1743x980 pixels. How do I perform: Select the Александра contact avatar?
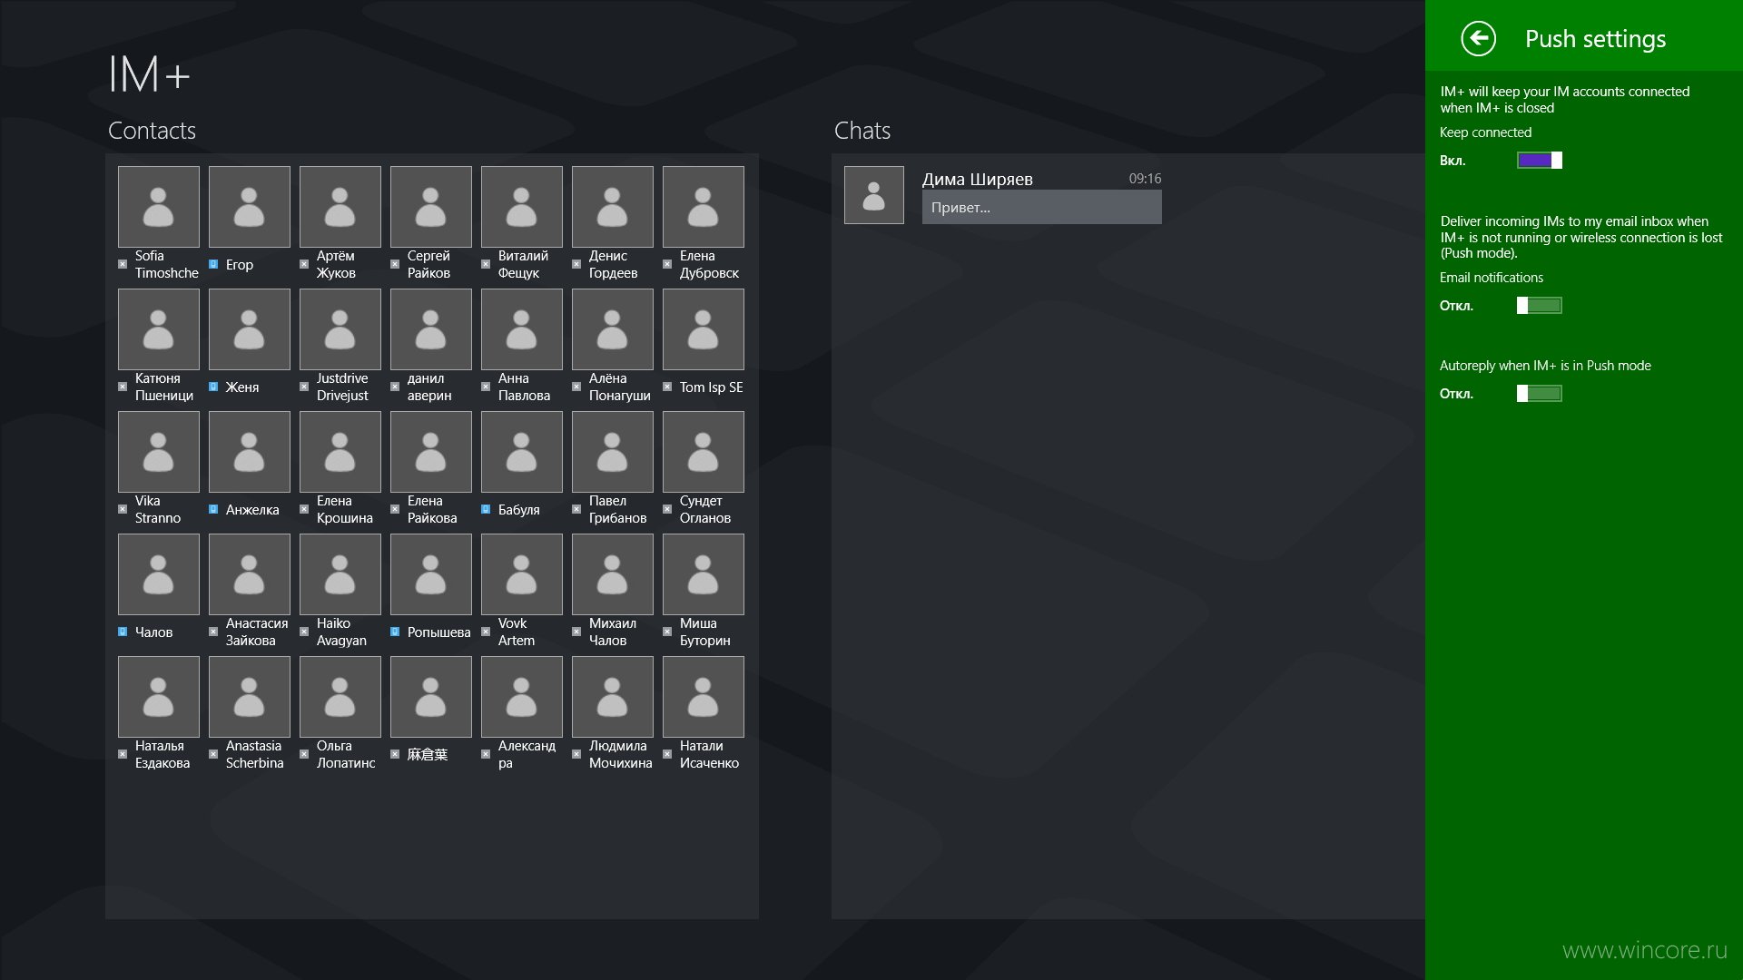(x=522, y=697)
